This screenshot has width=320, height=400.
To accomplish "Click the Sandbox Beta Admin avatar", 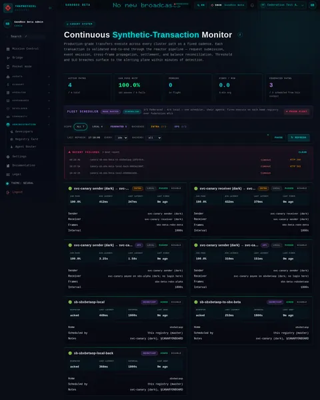I will (x=7, y=24).
